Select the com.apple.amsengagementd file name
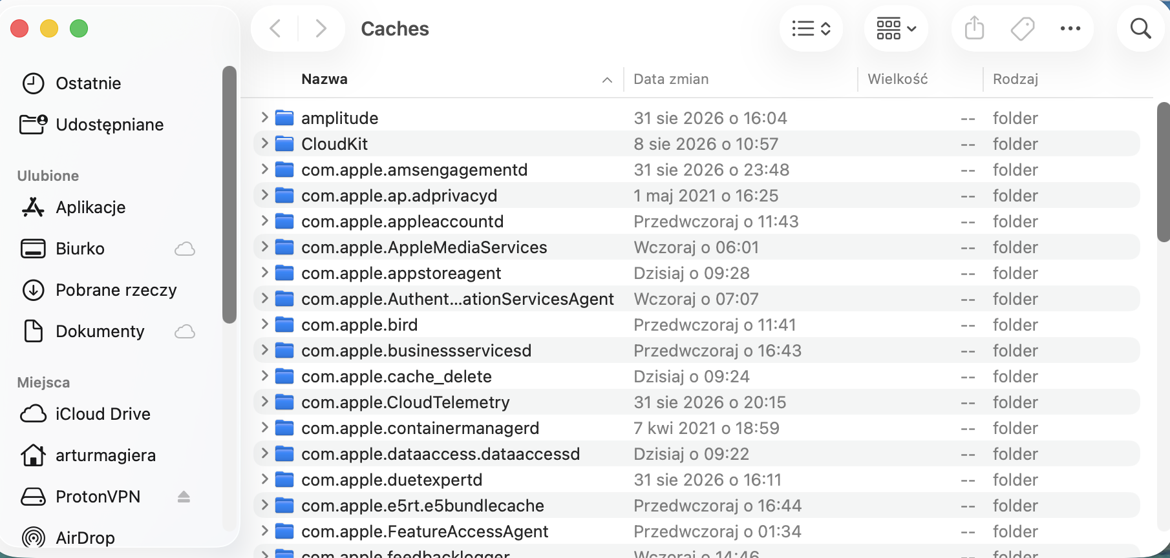1170x558 pixels. click(x=414, y=170)
